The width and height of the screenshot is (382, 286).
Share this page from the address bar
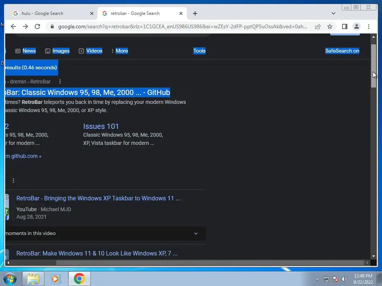318,26
